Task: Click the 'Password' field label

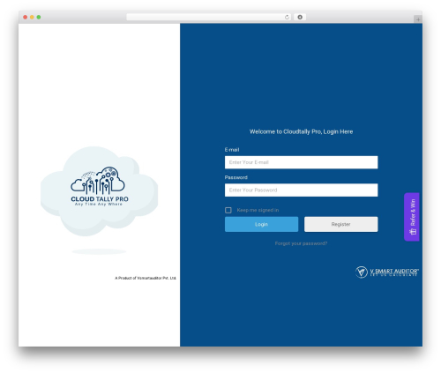Action: pos(235,177)
